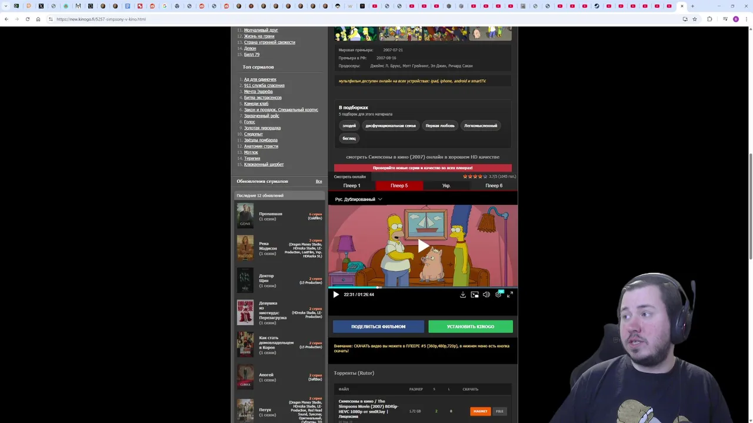Click the Апогей poster thumbnail

[245, 377]
